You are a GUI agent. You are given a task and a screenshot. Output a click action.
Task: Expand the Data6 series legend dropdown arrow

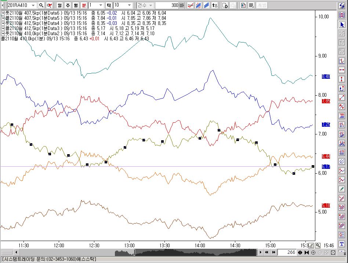3,13
